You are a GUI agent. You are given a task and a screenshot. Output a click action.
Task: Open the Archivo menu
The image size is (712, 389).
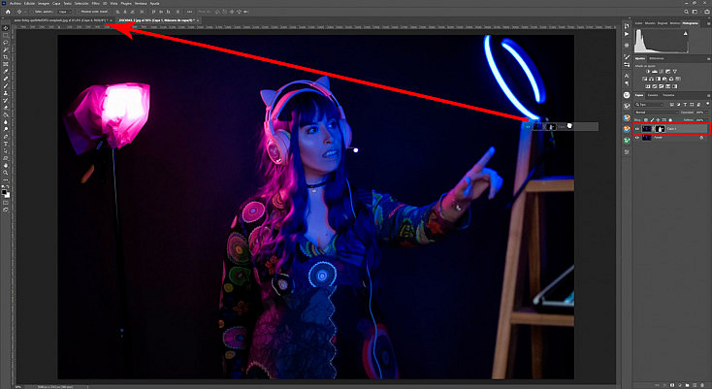pos(16,4)
